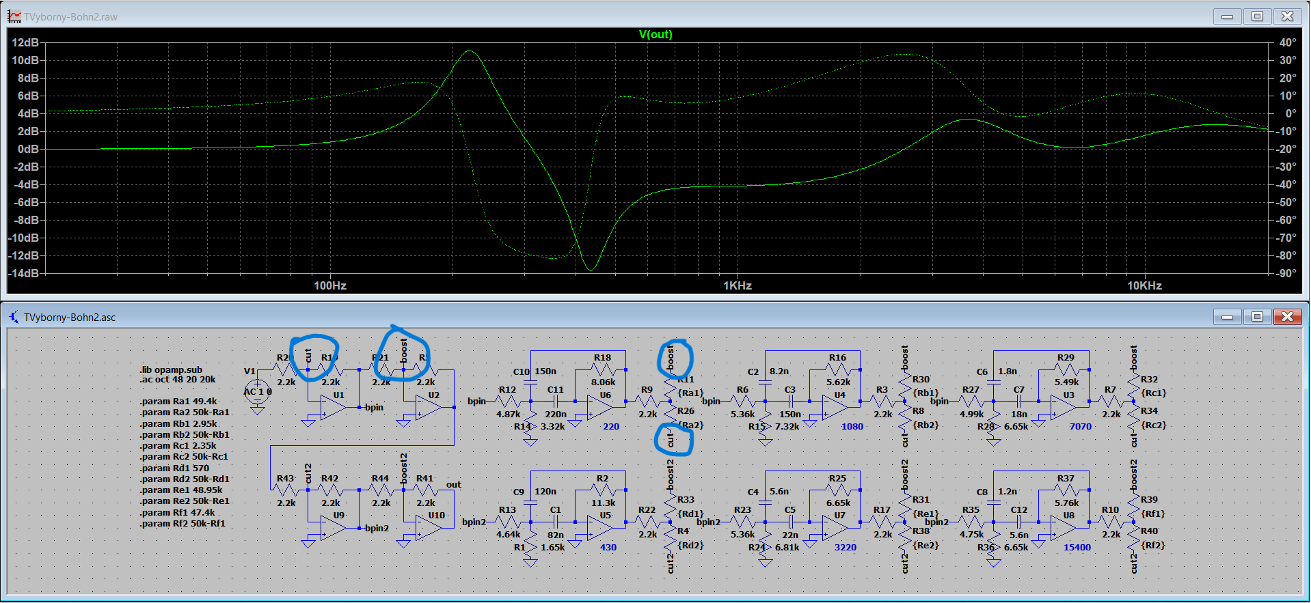Select op-amp U6 in the schematic

599,407
